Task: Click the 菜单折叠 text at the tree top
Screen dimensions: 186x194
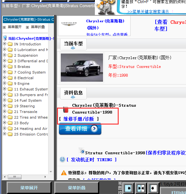Action: click(x=38, y=27)
